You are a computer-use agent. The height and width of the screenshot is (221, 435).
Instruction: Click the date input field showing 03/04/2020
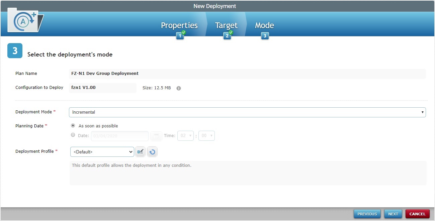[119, 136]
